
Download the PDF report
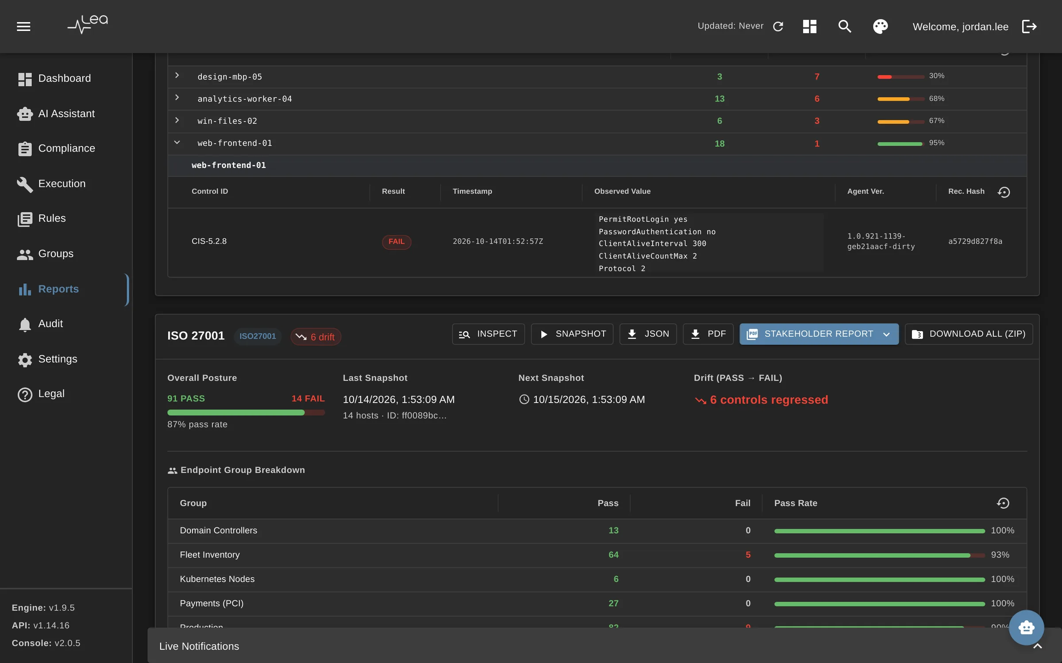708,334
